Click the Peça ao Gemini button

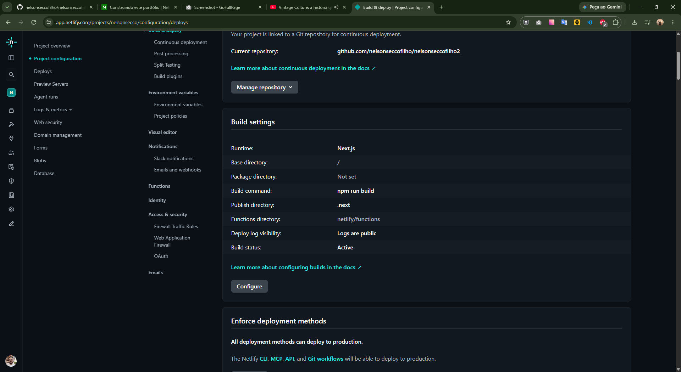(602, 7)
